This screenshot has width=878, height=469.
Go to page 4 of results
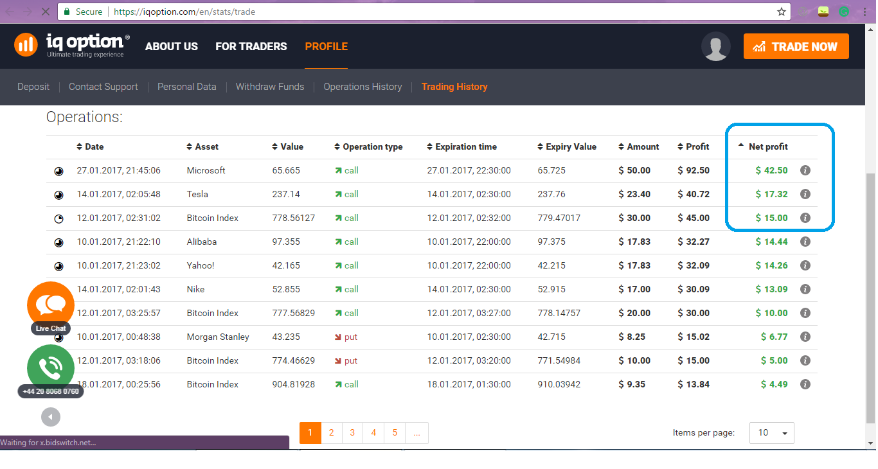tap(373, 433)
